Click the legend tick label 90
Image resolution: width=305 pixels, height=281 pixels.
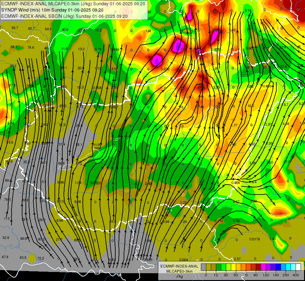tap(255, 275)
